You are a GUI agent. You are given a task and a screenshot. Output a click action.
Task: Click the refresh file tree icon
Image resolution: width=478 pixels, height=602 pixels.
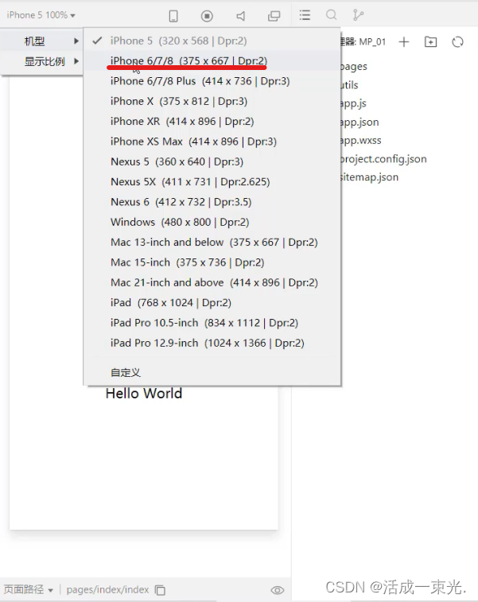click(x=457, y=42)
